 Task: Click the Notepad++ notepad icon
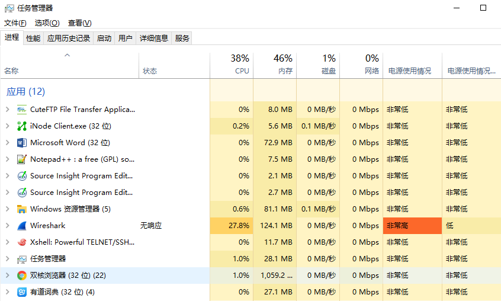(22, 159)
